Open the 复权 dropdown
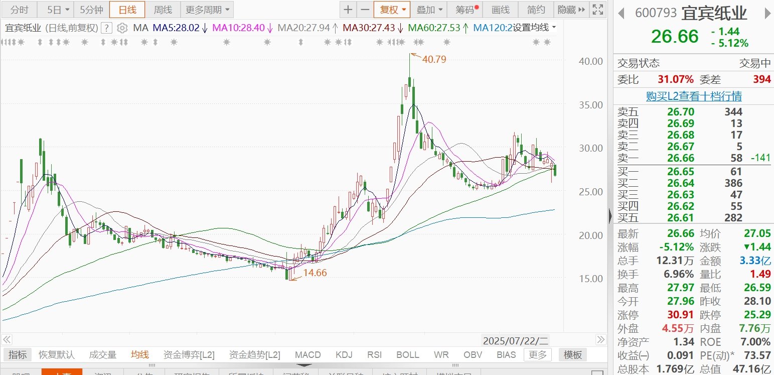The height and width of the screenshot is (375, 774). coord(392,10)
